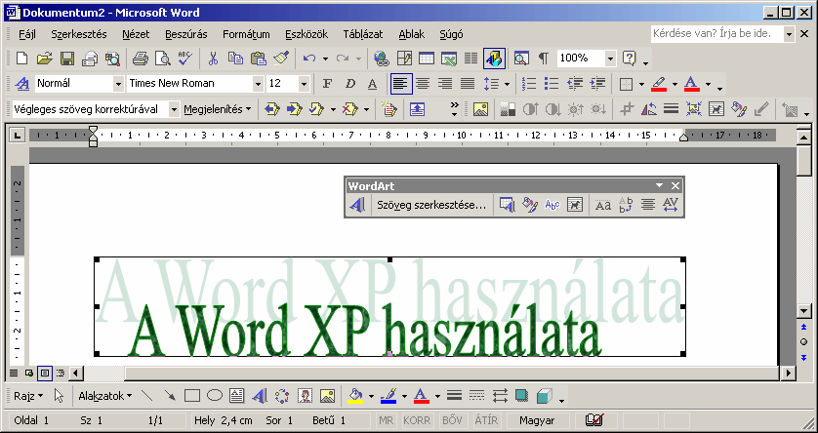Select the Arrow tool in drawing toolbar

click(170, 396)
